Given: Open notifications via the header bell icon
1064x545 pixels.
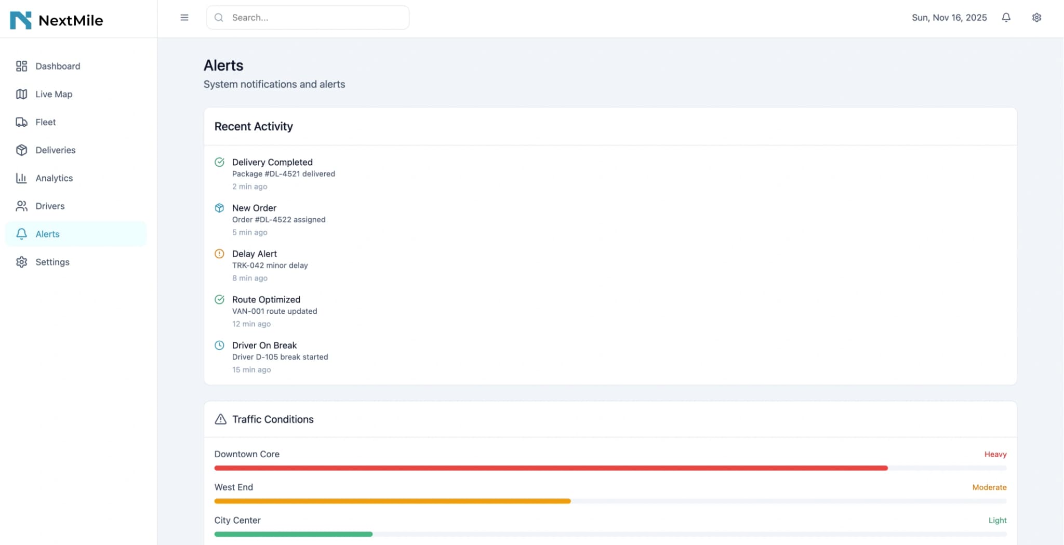Looking at the screenshot, I should pyautogui.click(x=1006, y=18).
